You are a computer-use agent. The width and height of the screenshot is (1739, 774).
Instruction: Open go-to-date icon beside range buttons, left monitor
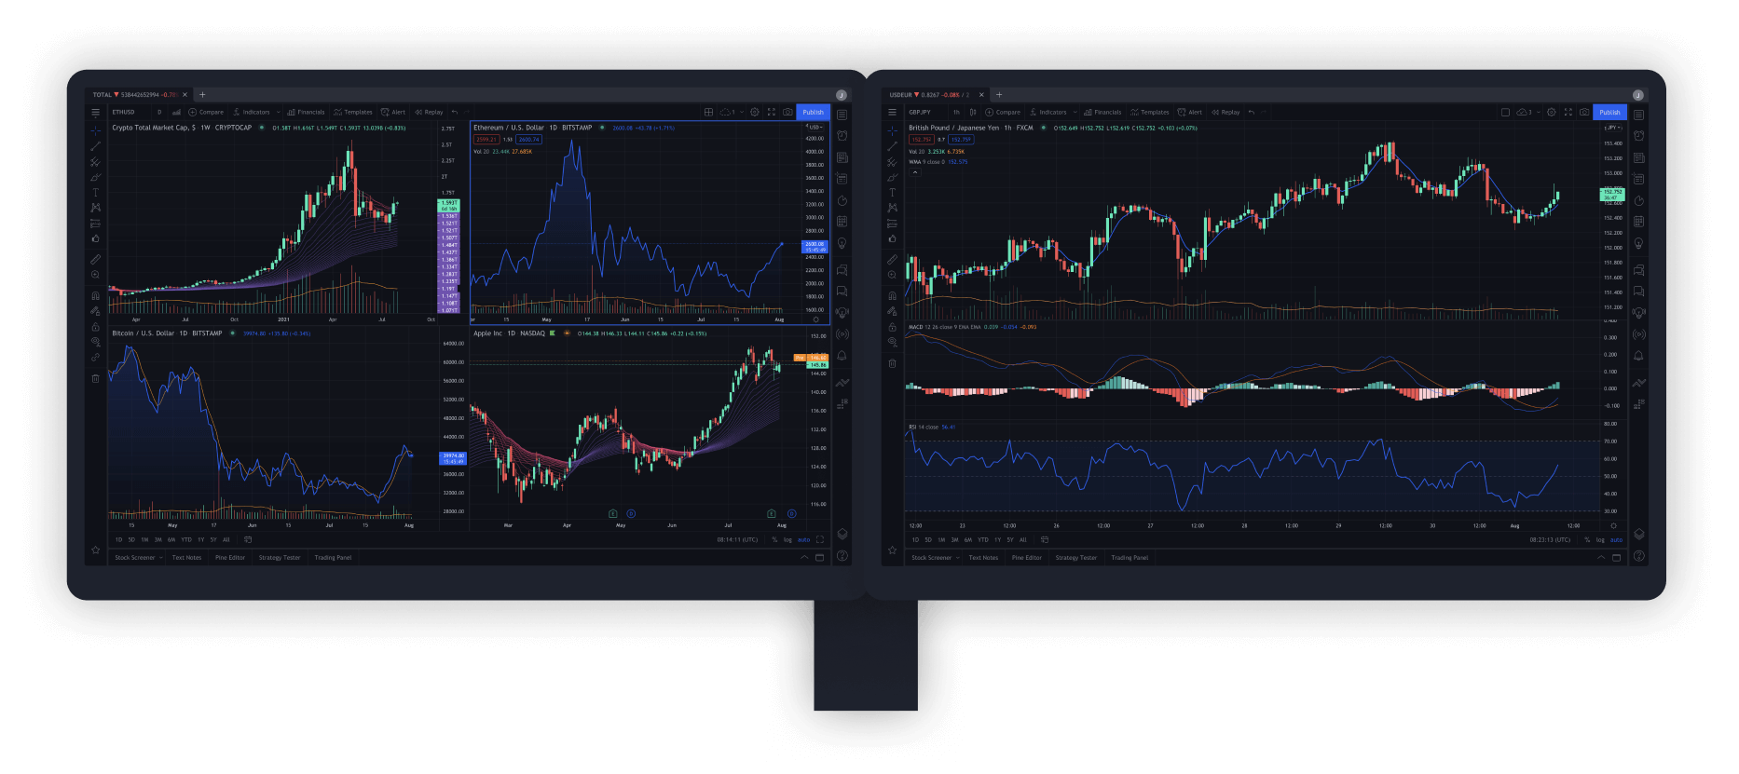pyautogui.click(x=248, y=539)
